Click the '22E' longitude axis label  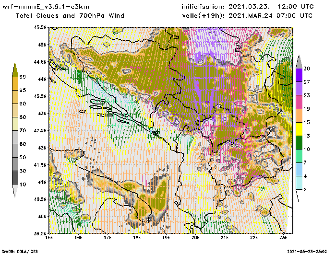[254, 238]
